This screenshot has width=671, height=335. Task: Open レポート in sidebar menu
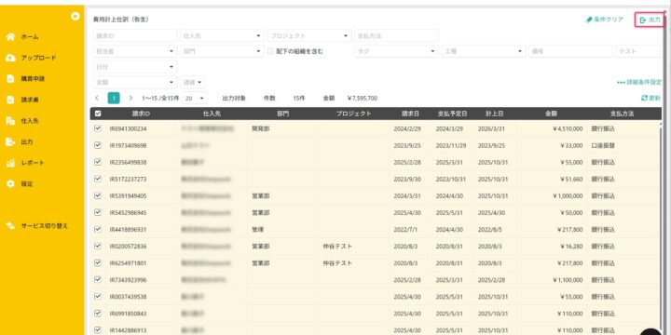pyautogui.click(x=33, y=163)
